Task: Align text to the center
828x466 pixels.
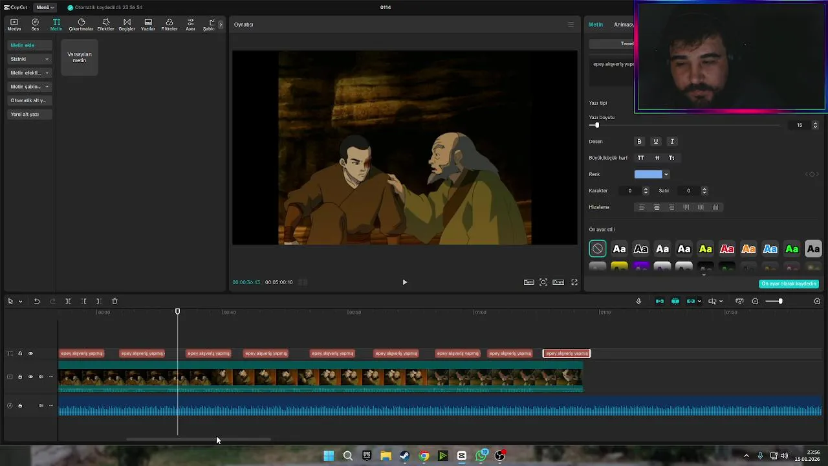Action: click(x=657, y=207)
